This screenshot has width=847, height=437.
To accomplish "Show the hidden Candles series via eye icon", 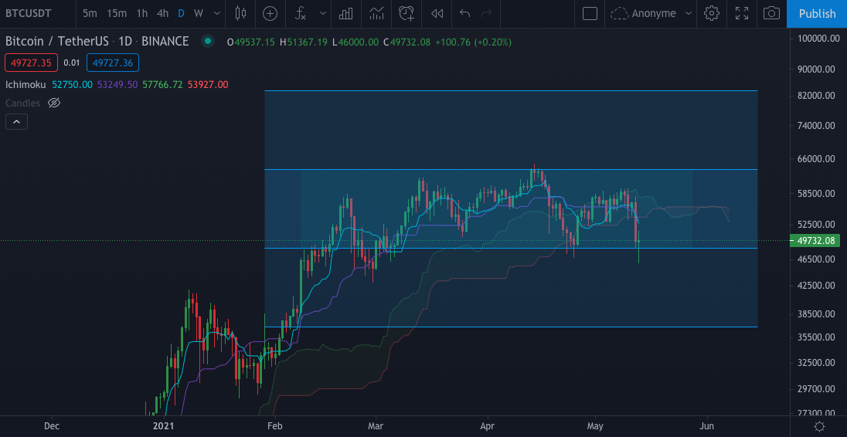I will pyautogui.click(x=54, y=103).
